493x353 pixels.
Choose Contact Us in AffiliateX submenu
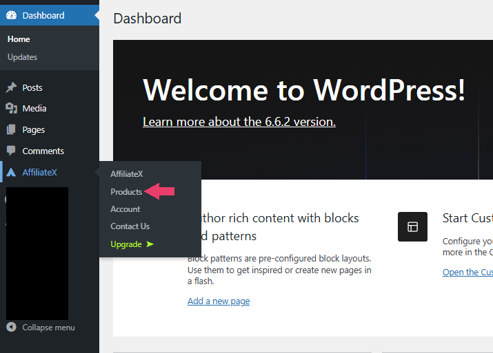130,226
